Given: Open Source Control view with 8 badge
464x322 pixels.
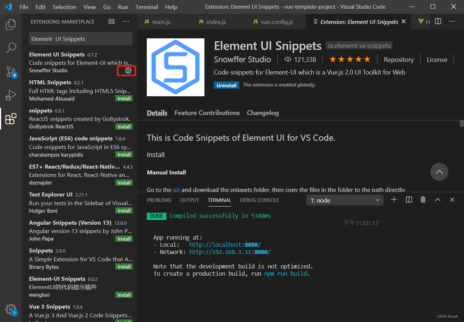Looking at the screenshot, I should coord(11,72).
